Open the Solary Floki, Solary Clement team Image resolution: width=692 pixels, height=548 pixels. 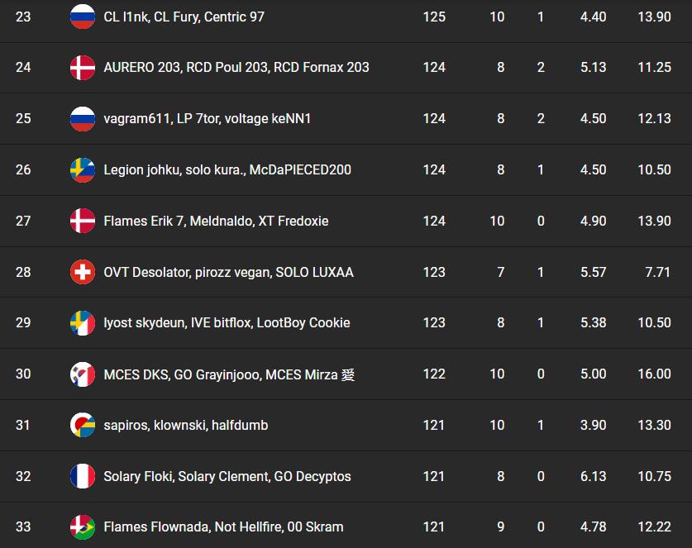pos(227,477)
